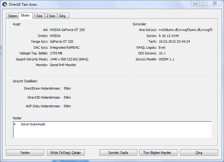Click the DirectX icon in the title bar
The image size is (224, 162).
tap(5, 4)
